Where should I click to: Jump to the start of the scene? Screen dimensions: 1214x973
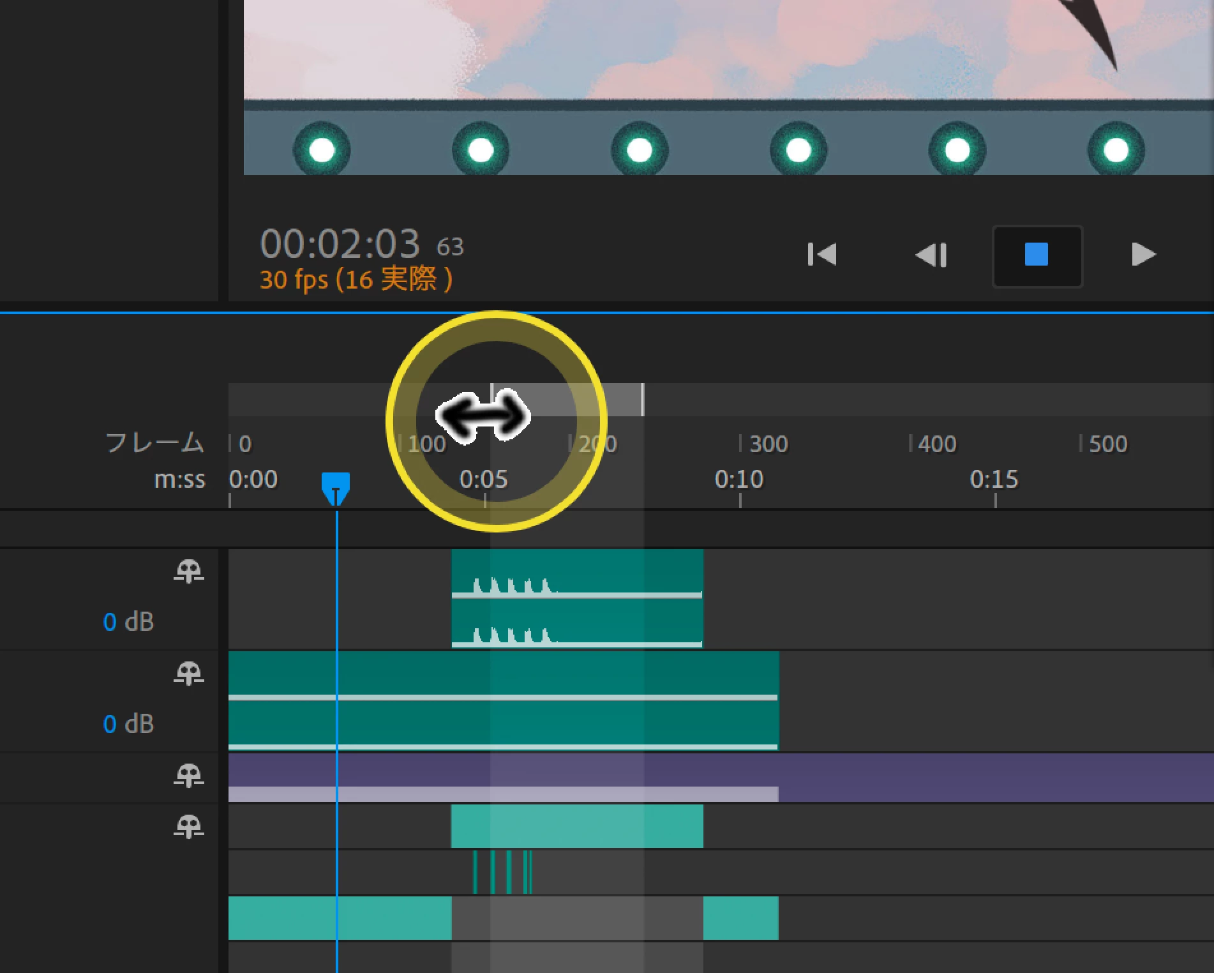(822, 254)
